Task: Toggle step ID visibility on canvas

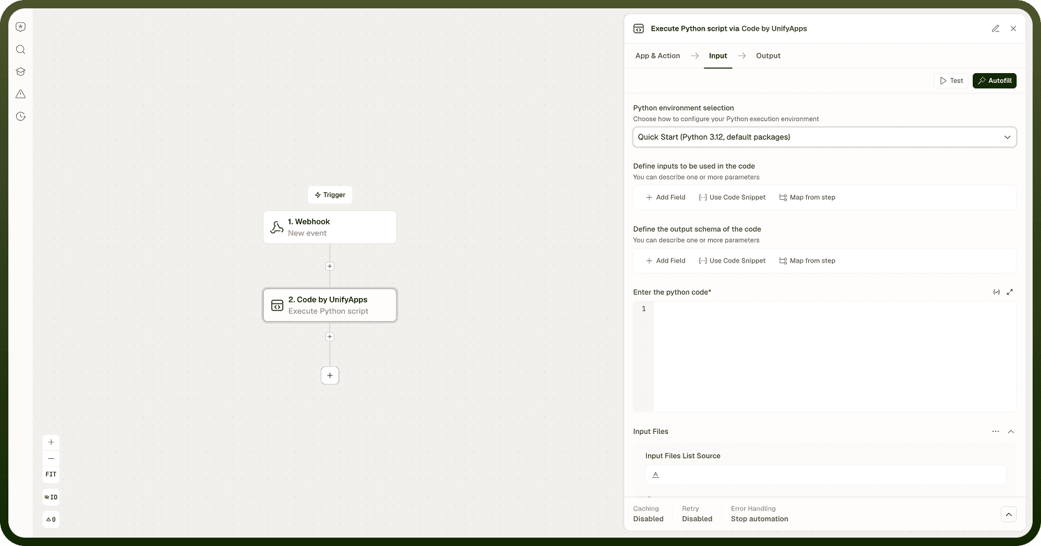Action: point(51,497)
